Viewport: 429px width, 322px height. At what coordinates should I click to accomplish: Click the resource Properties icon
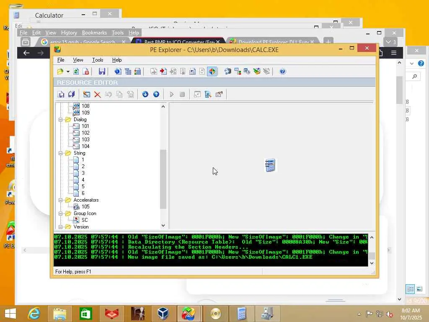click(x=219, y=94)
